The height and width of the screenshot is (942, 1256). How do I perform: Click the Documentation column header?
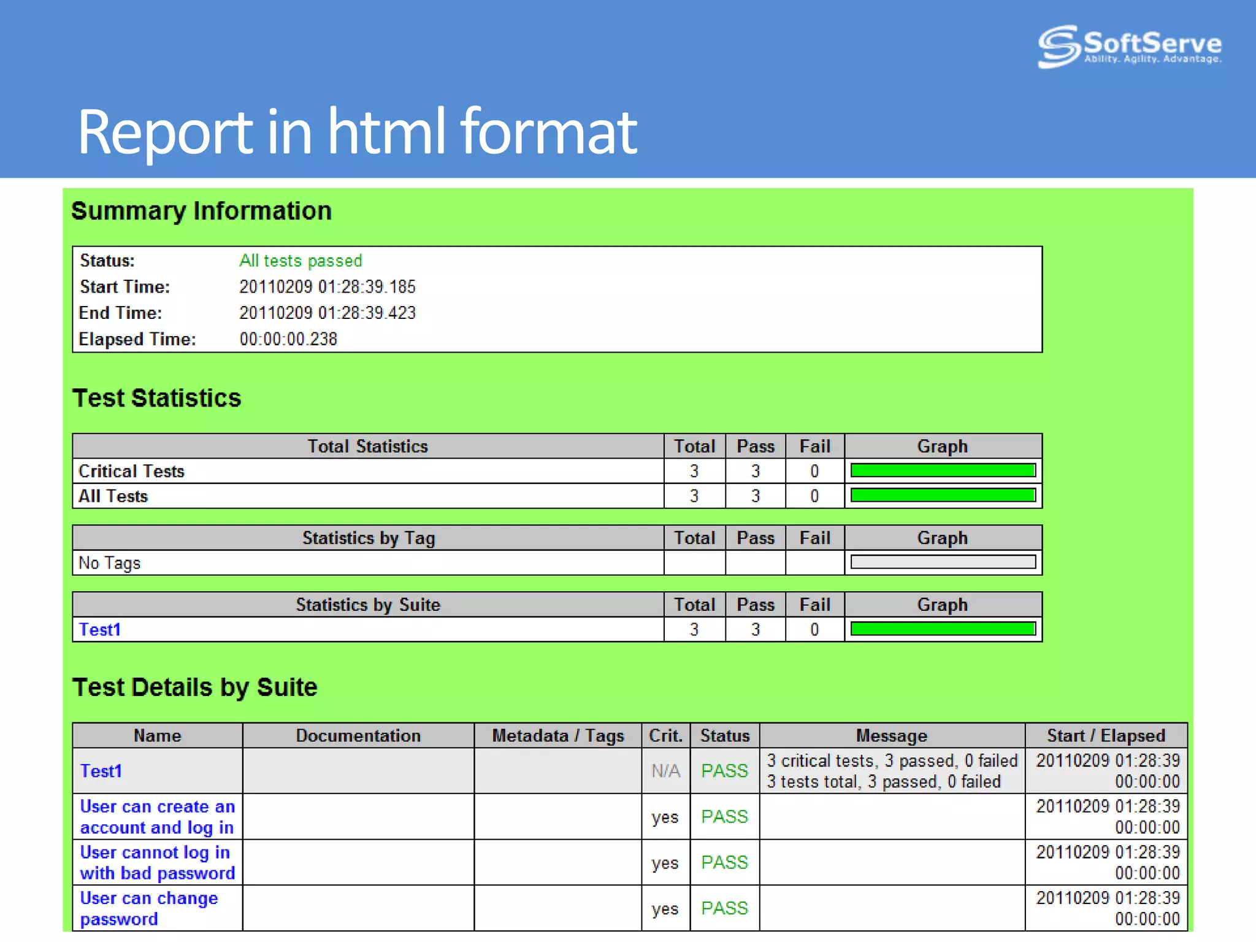point(358,735)
